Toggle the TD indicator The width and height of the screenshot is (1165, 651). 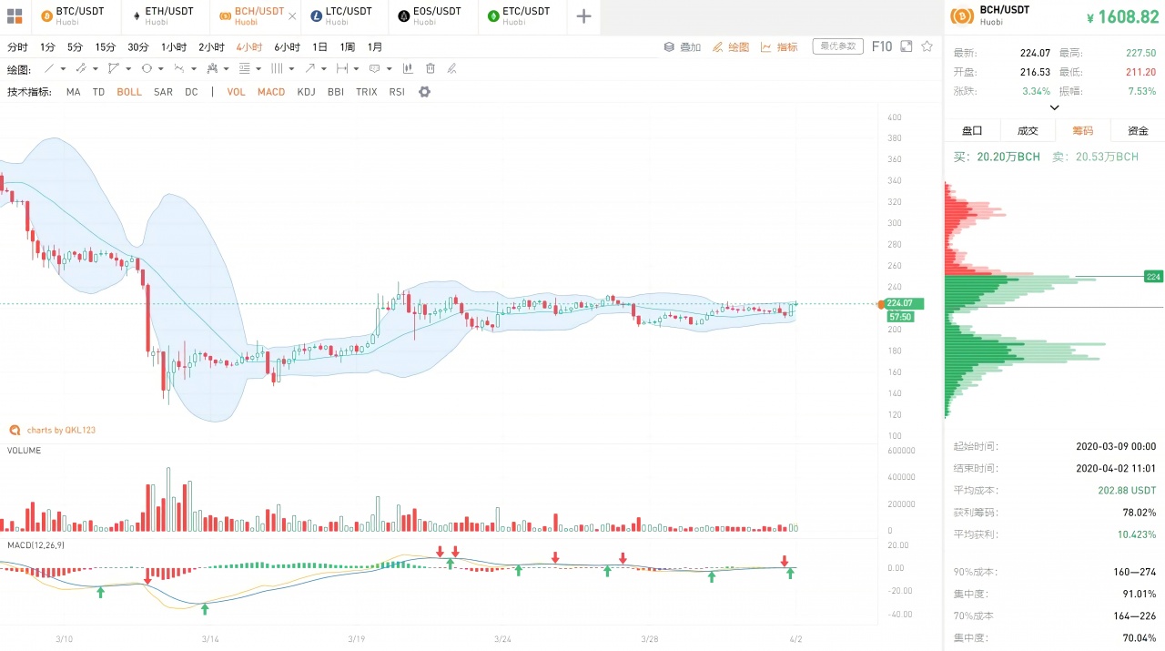(x=98, y=92)
